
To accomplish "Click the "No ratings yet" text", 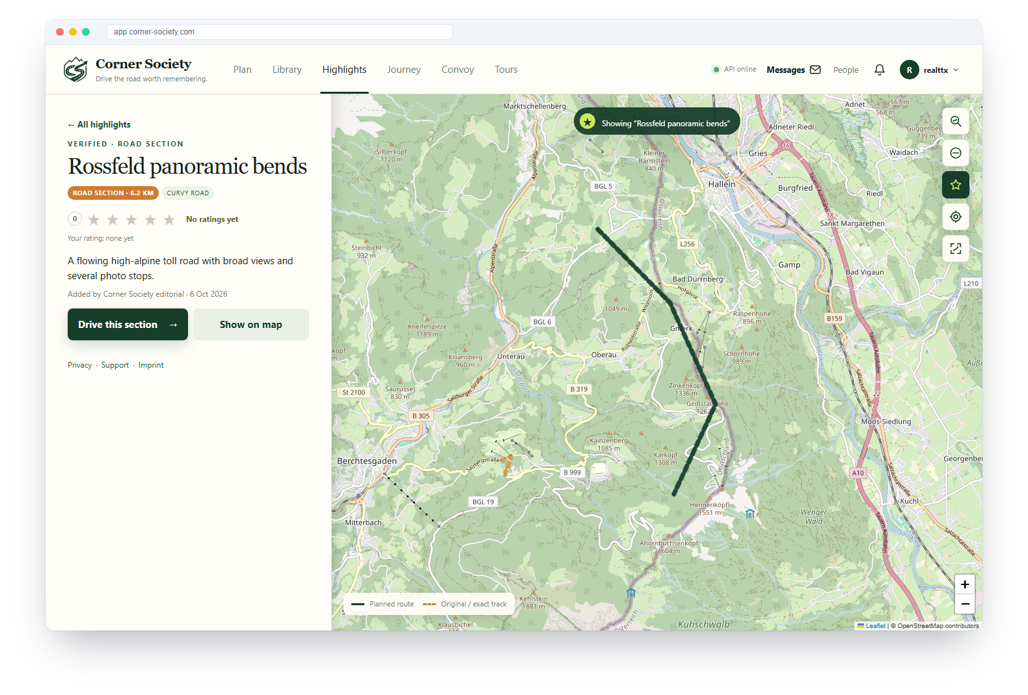I will pos(212,219).
